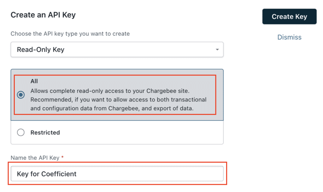The height and width of the screenshot is (192, 323).
Task: Click the bold All option title
Action: click(34, 81)
